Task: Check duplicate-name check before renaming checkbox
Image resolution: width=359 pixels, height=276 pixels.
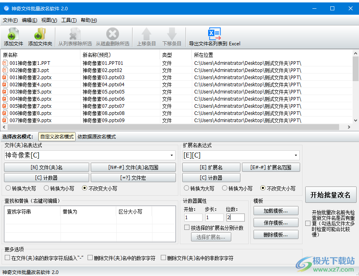Action: pos(308,224)
